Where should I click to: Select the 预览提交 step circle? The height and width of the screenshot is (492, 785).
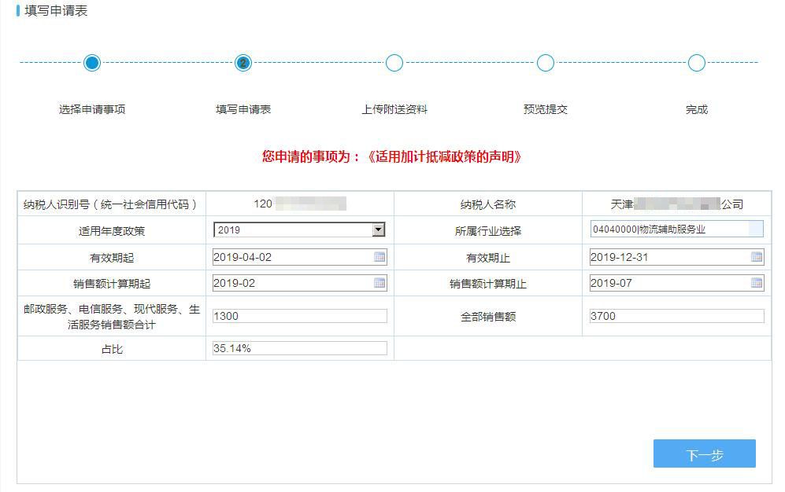pos(546,63)
